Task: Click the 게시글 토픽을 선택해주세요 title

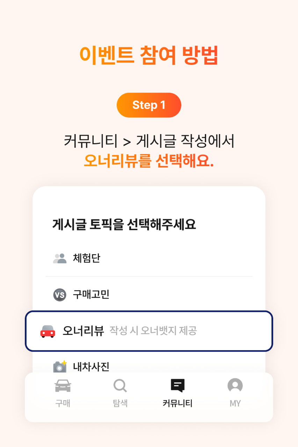Action: point(124,224)
